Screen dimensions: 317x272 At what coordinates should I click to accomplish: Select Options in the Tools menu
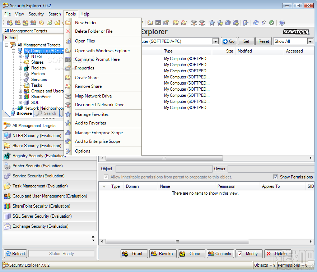(103, 151)
